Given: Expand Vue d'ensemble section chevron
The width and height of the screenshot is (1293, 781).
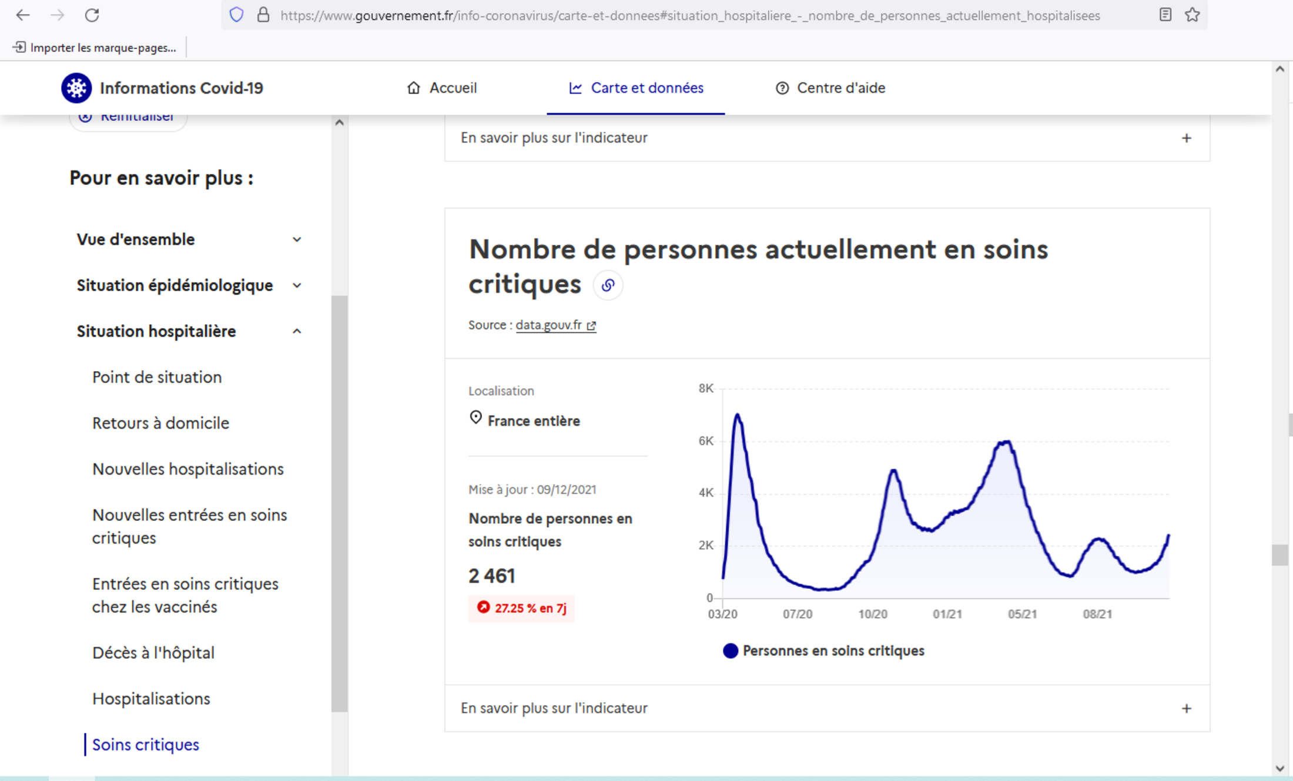Looking at the screenshot, I should (297, 240).
